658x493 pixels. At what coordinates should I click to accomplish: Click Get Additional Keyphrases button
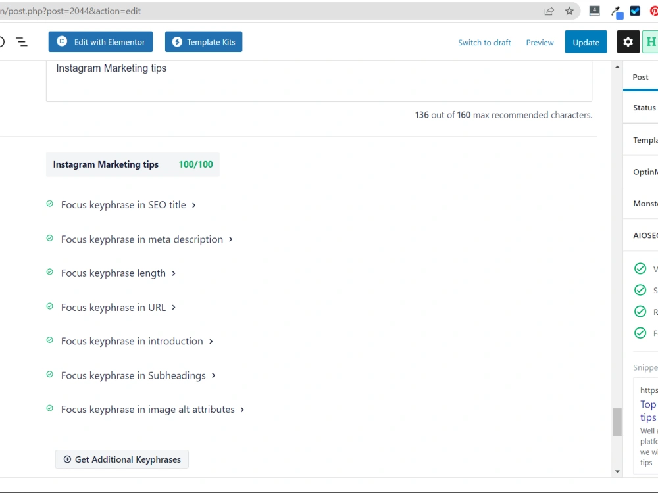pos(122,459)
